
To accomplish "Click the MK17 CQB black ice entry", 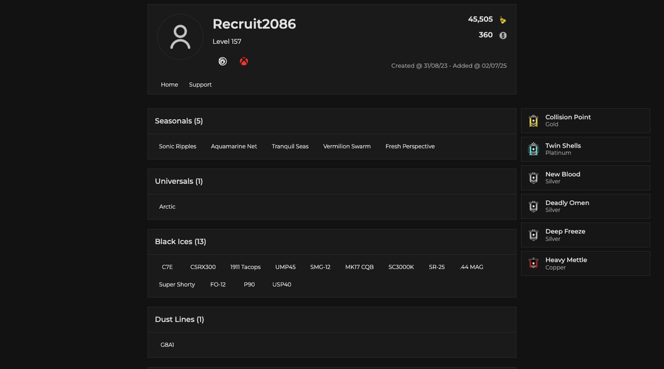I will [x=360, y=267].
